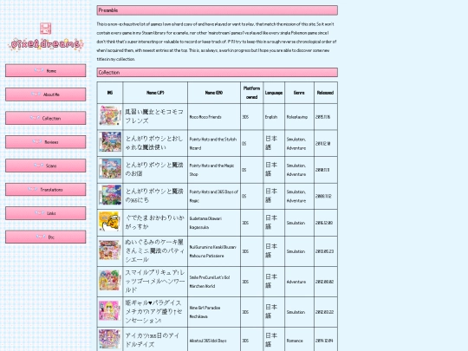Select Japanese title ぐでたま おかわりいかがっすか

pos(154,222)
